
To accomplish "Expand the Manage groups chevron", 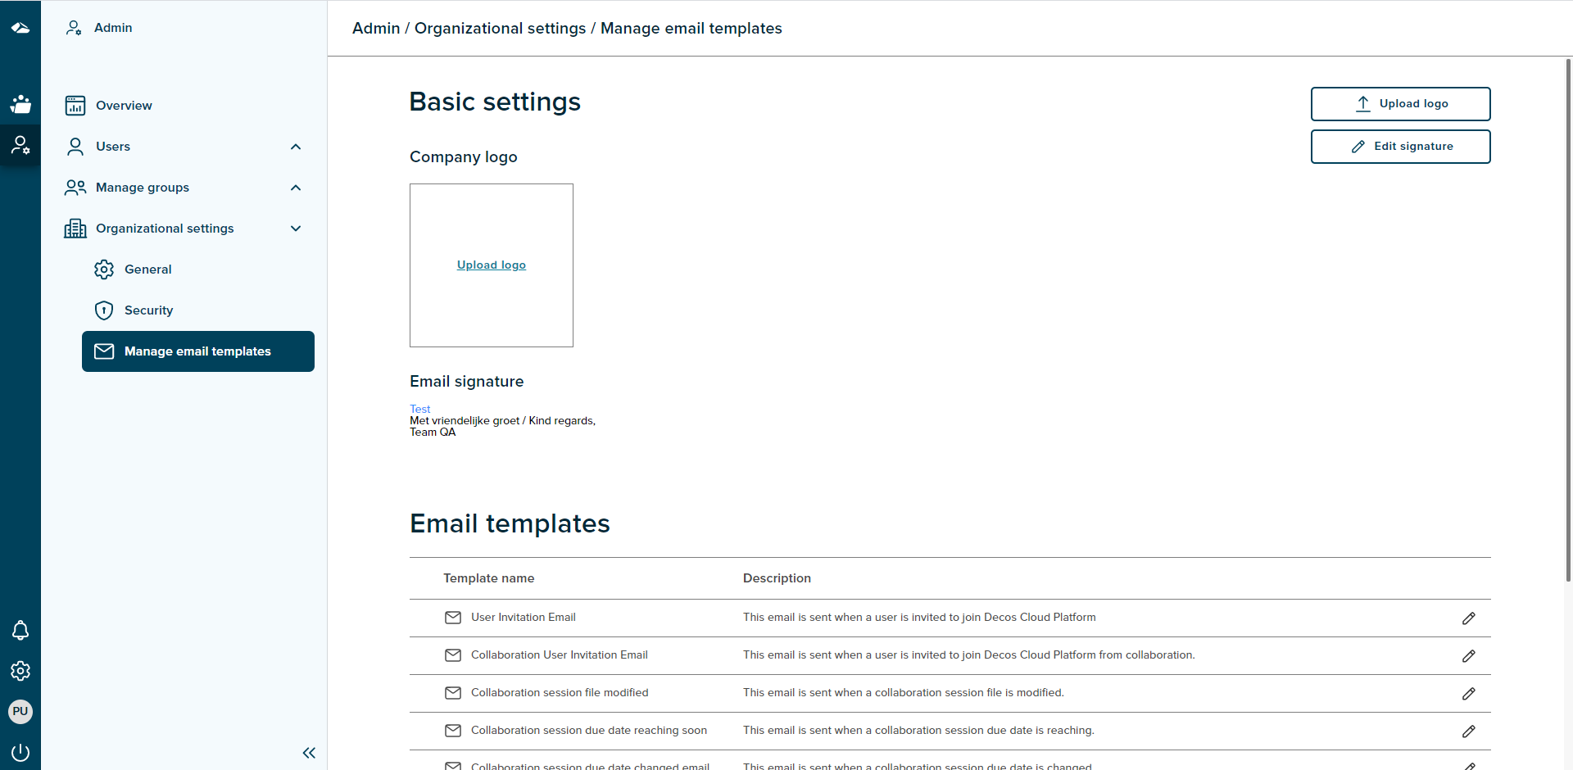I will [296, 188].
